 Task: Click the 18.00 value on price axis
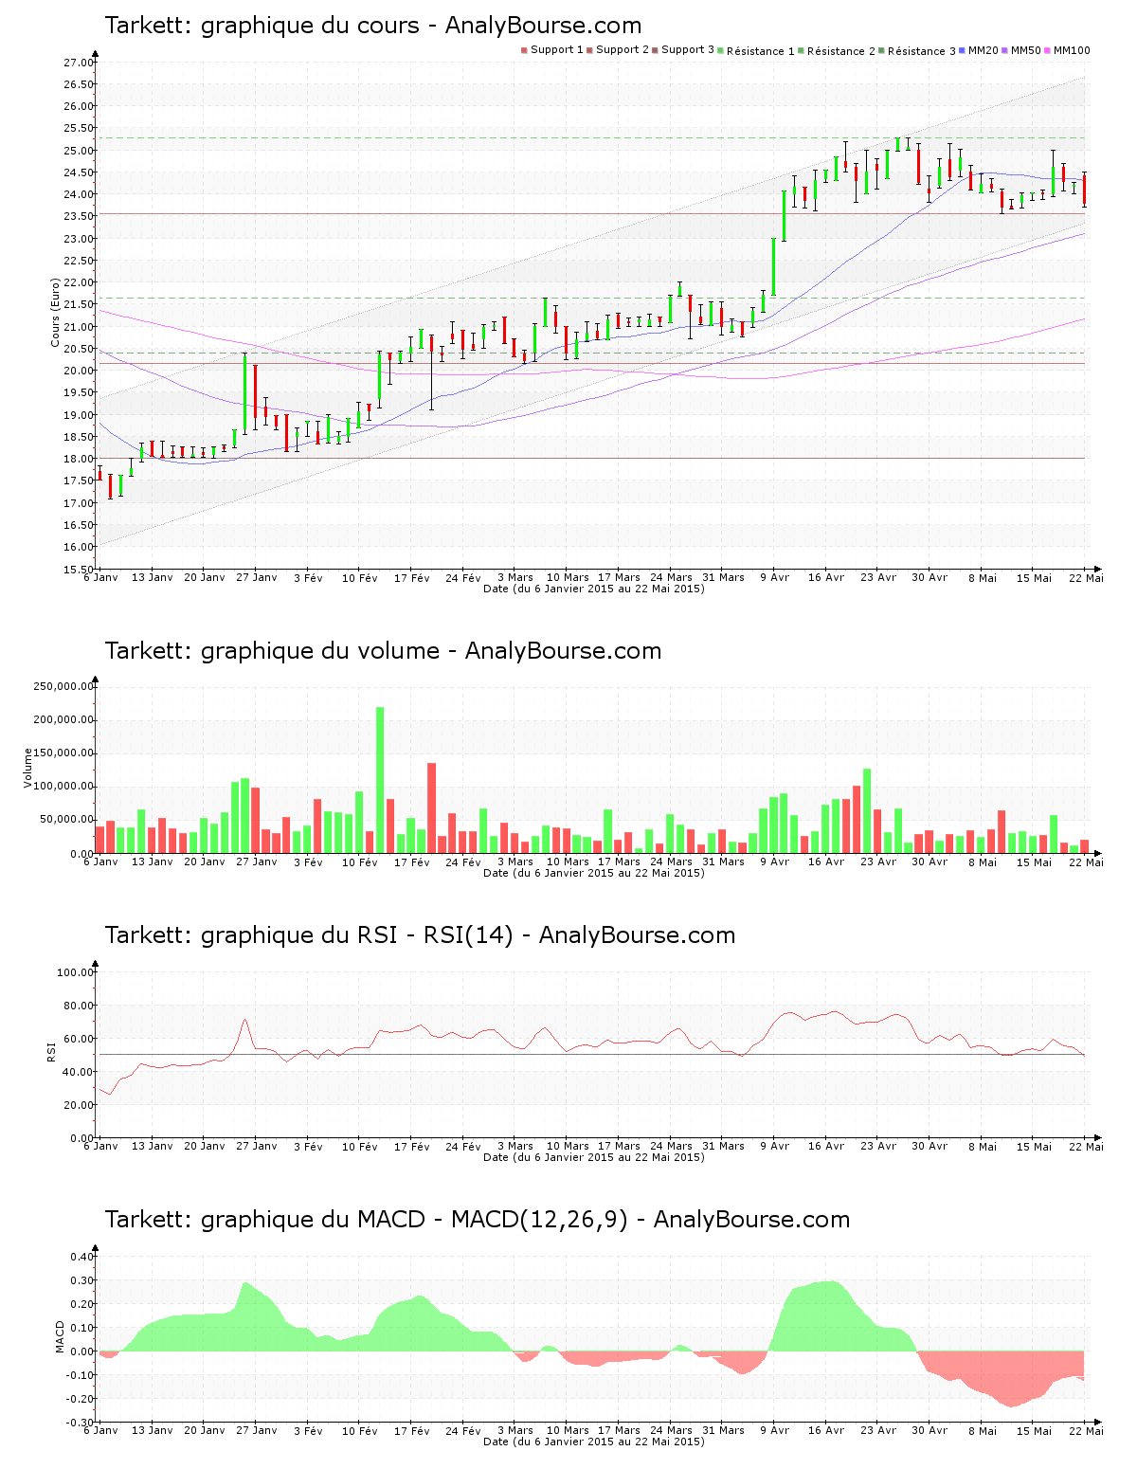coord(79,460)
